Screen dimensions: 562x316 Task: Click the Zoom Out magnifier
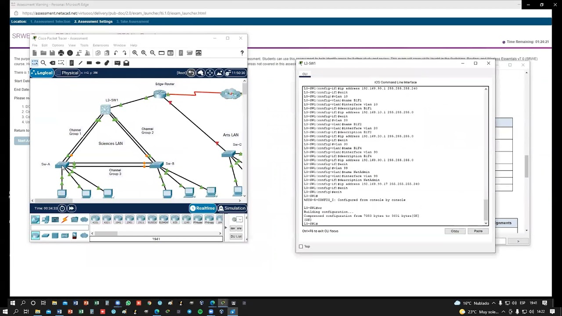click(153, 53)
